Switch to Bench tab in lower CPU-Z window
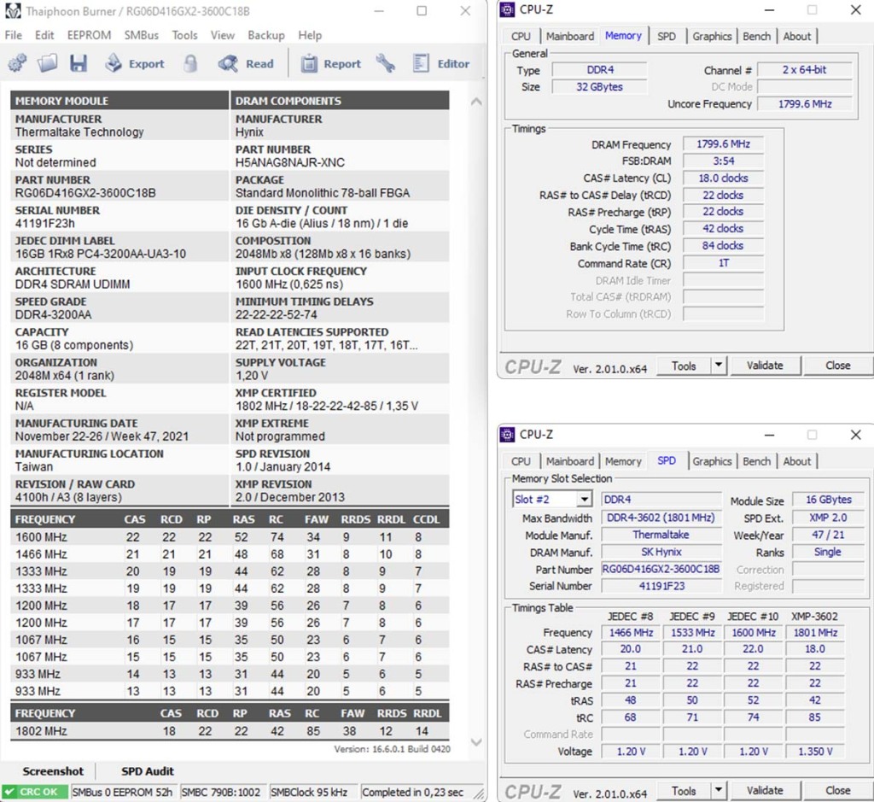 click(x=756, y=461)
